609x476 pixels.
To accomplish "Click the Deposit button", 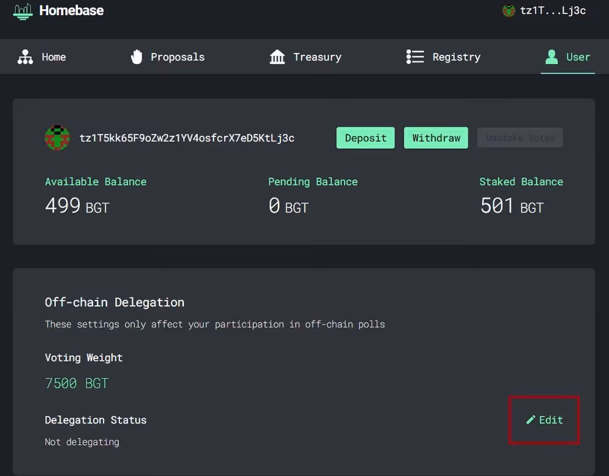I will [x=365, y=138].
